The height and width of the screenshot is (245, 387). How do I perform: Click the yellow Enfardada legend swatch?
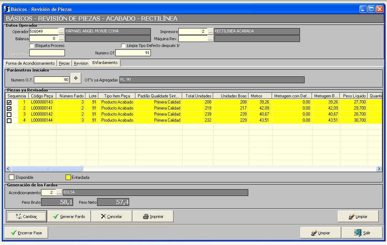[68, 177]
